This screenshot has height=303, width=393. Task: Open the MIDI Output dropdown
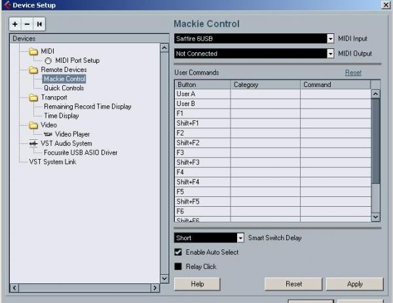330,54
